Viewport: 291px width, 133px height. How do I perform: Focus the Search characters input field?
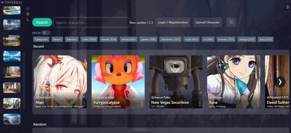(92, 22)
